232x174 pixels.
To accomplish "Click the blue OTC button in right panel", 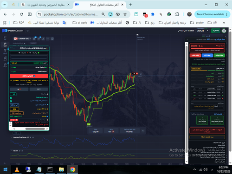I will (207, 55).
